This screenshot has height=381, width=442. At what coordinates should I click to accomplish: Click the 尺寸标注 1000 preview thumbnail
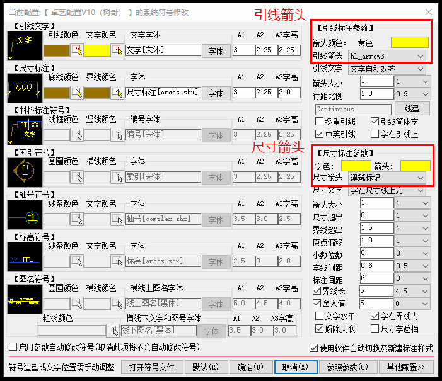point(25,88)
